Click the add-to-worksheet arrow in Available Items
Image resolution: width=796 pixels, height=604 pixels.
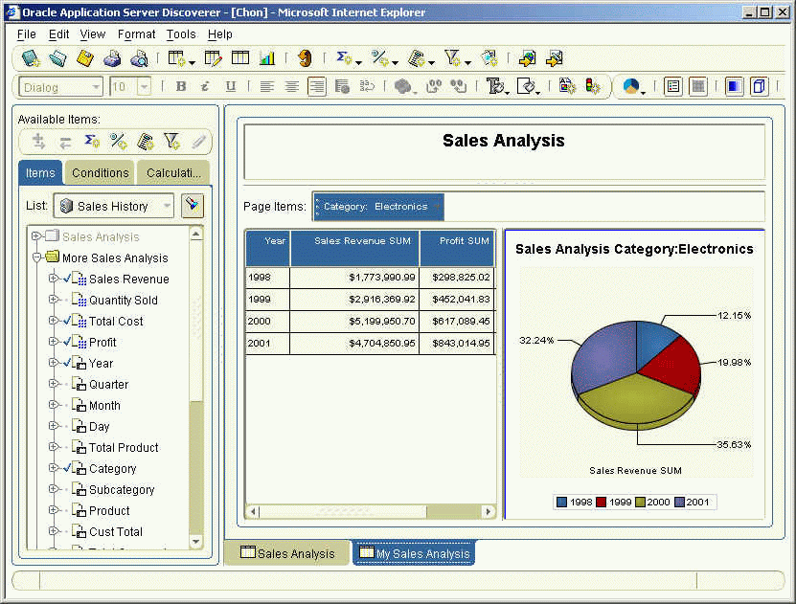pyautogui.click(x=38, y=142)
